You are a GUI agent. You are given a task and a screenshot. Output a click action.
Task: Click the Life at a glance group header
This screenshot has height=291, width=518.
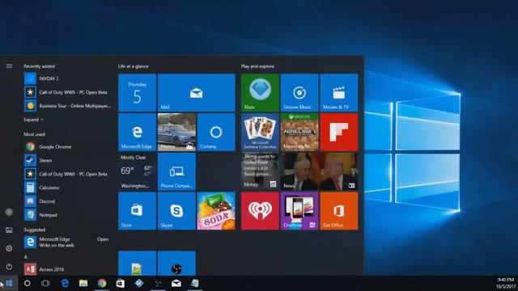pyautogui.click(x=133, y=66)
